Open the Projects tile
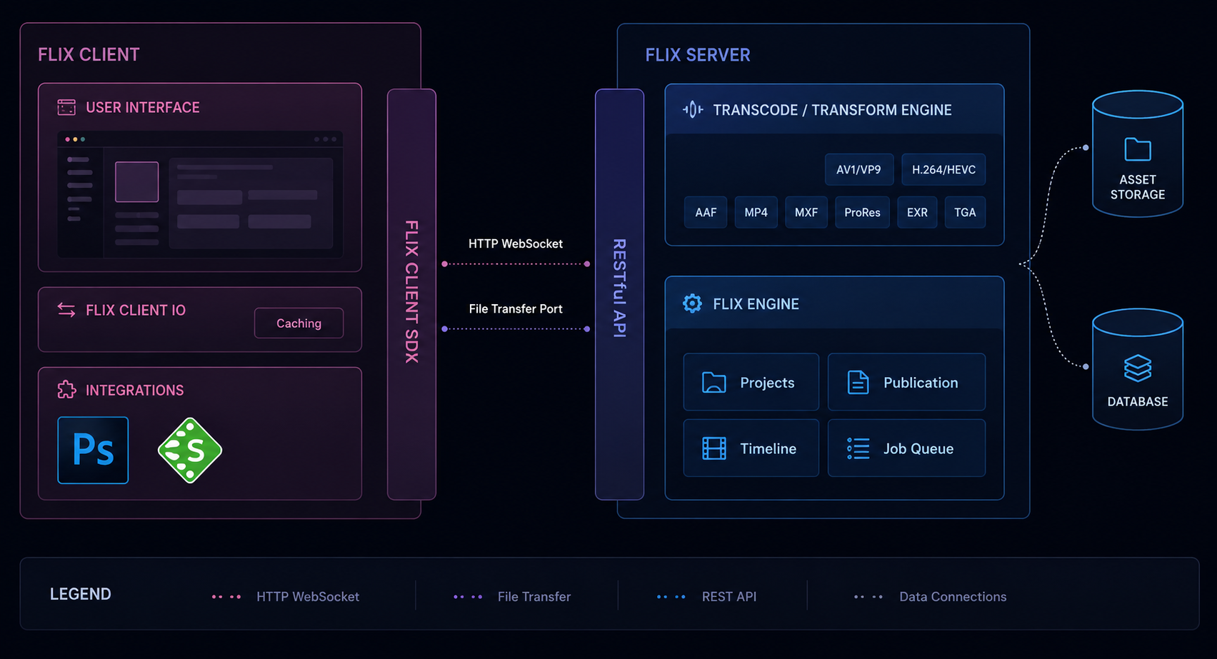Screen dimensions: 1217x659 [x=751, y=382]
